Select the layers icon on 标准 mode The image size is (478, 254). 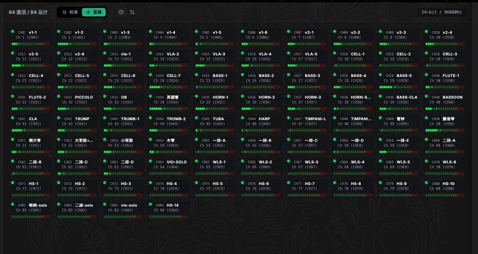pos(65,12)
